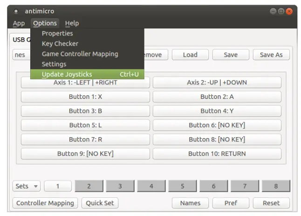Open the App menu
This screenshot has height=216, width=301.
[x=19, y=23]
